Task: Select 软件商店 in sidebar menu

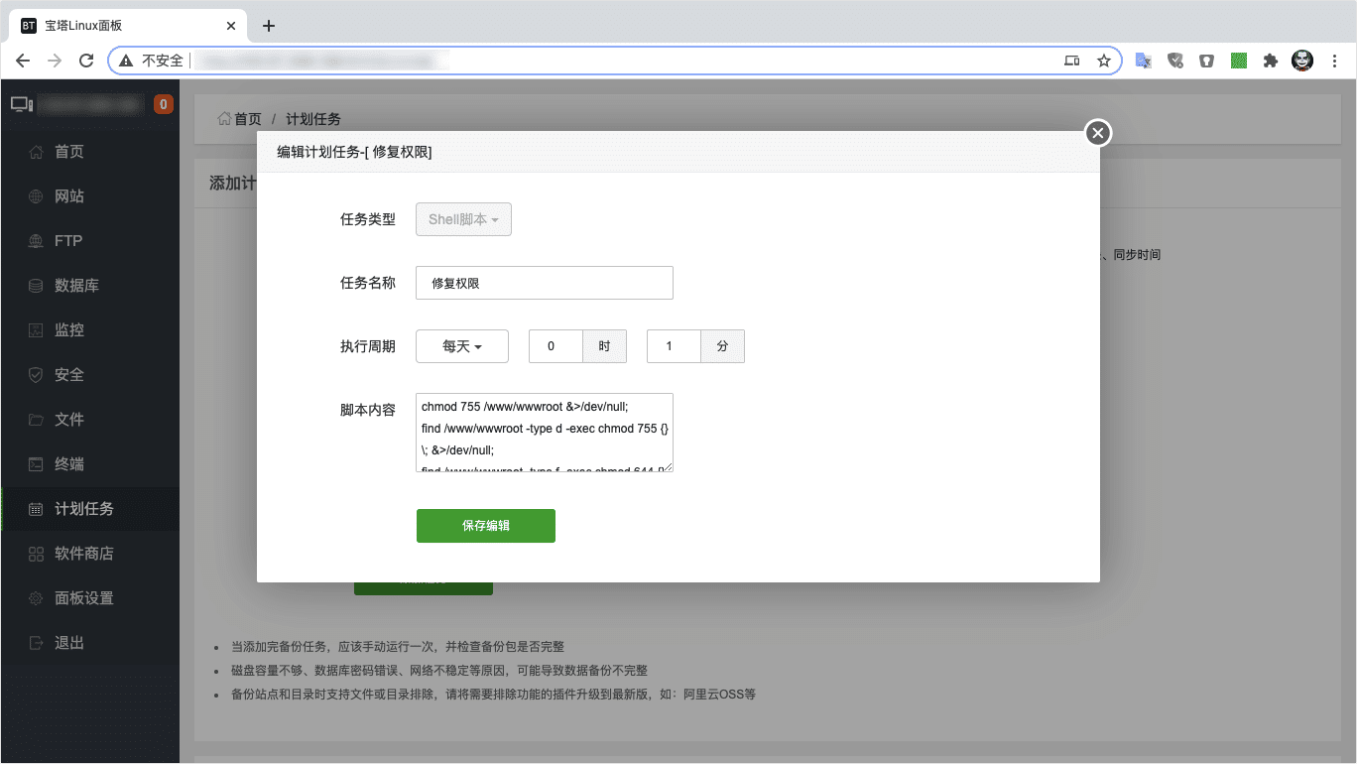Action: 90,554
